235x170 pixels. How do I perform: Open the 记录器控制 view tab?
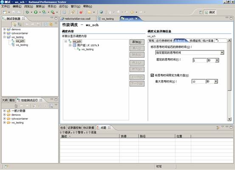click(74, 128)
